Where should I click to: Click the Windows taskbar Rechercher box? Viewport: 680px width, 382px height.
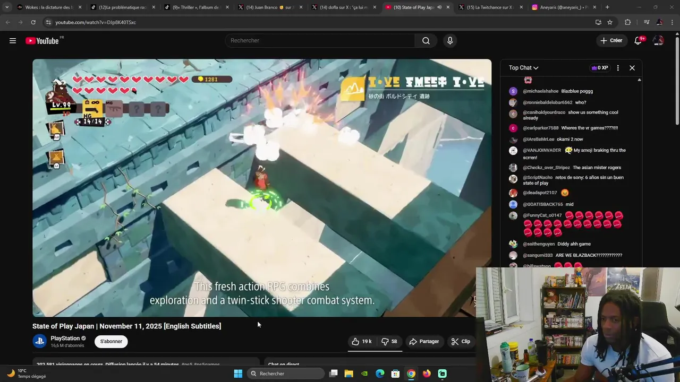[286, 374]
